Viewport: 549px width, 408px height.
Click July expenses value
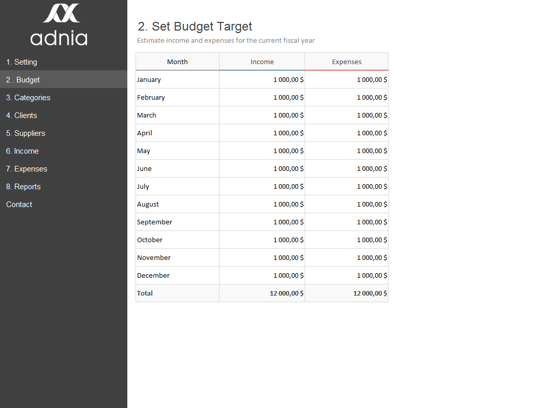coord(347,187)
